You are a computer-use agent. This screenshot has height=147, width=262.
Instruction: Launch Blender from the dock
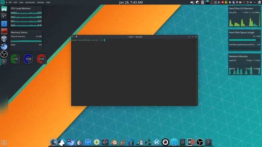[114, 142]
